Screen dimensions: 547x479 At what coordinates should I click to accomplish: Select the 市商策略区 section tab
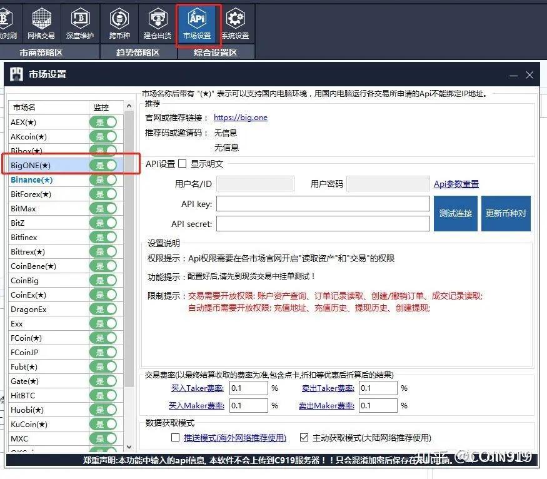pos(41,53)
